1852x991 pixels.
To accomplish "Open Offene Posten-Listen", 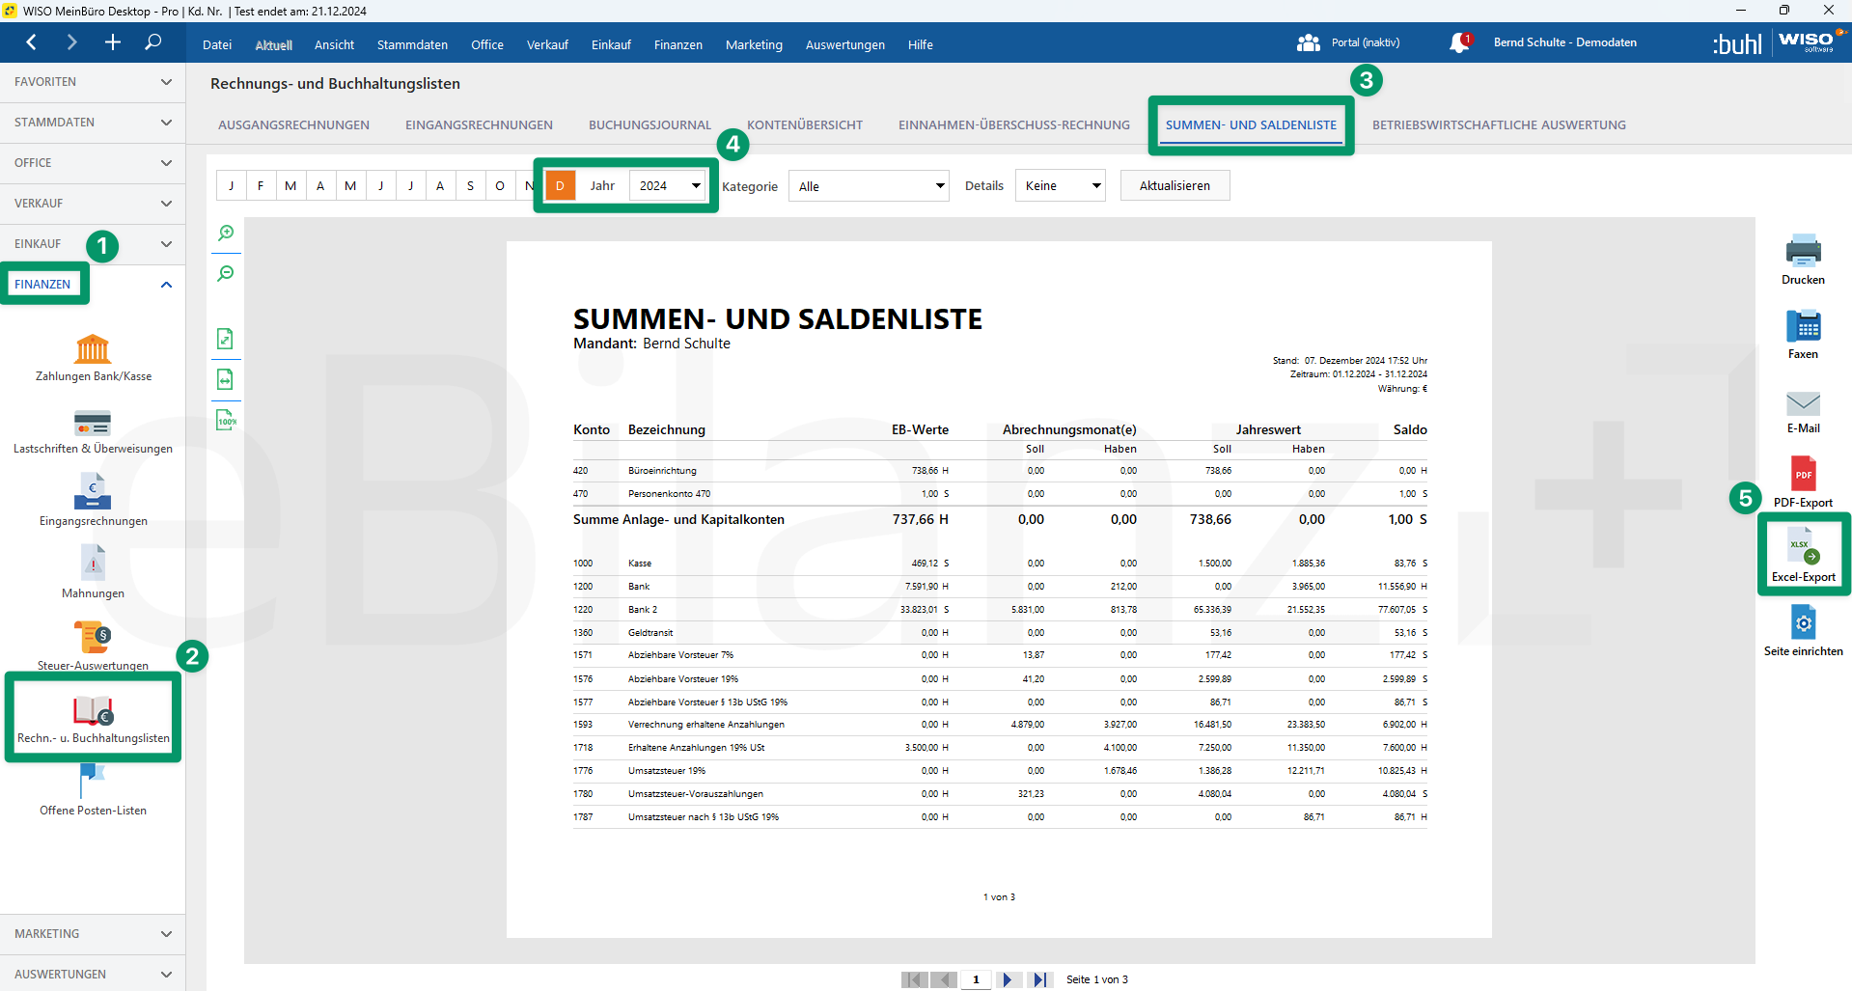I will coord(93,782).
